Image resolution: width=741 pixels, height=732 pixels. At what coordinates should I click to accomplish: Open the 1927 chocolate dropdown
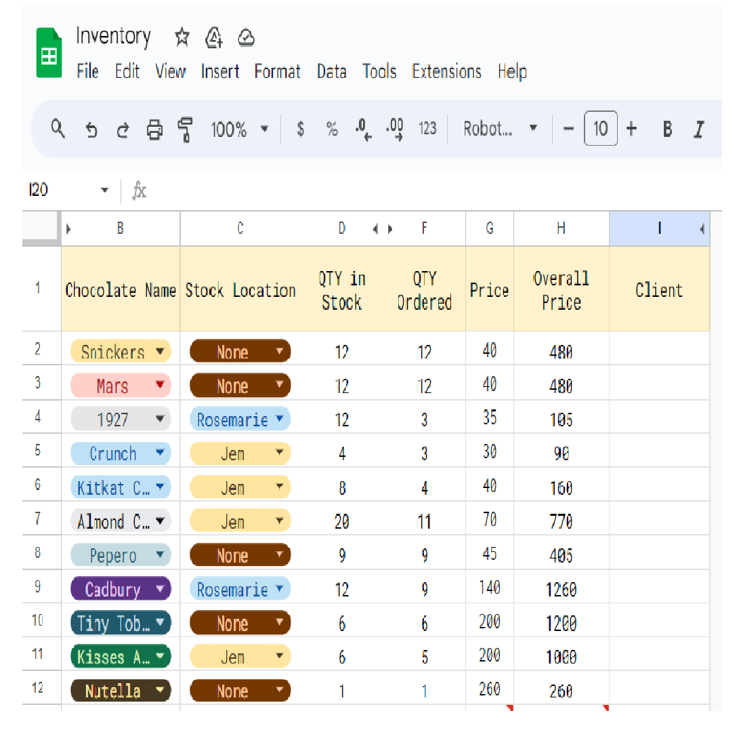coord(160,418)
